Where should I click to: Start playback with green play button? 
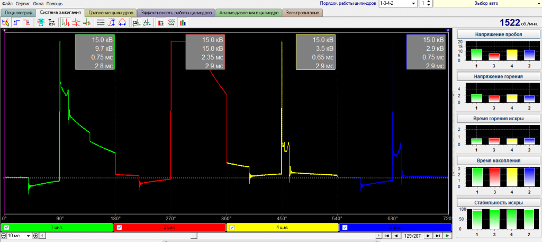click(447, 236)
